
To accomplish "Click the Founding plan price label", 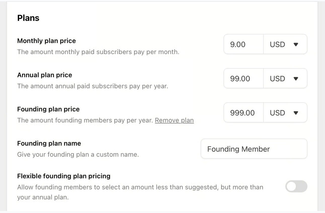I will click(x=48, y=109).
